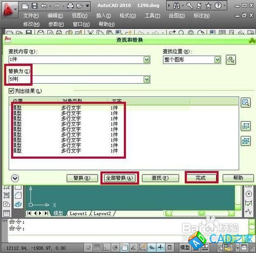Viewport: 256px width, 253px height.
Task: Toggle Dynamic Input in status bar
Action: point(152,247)
